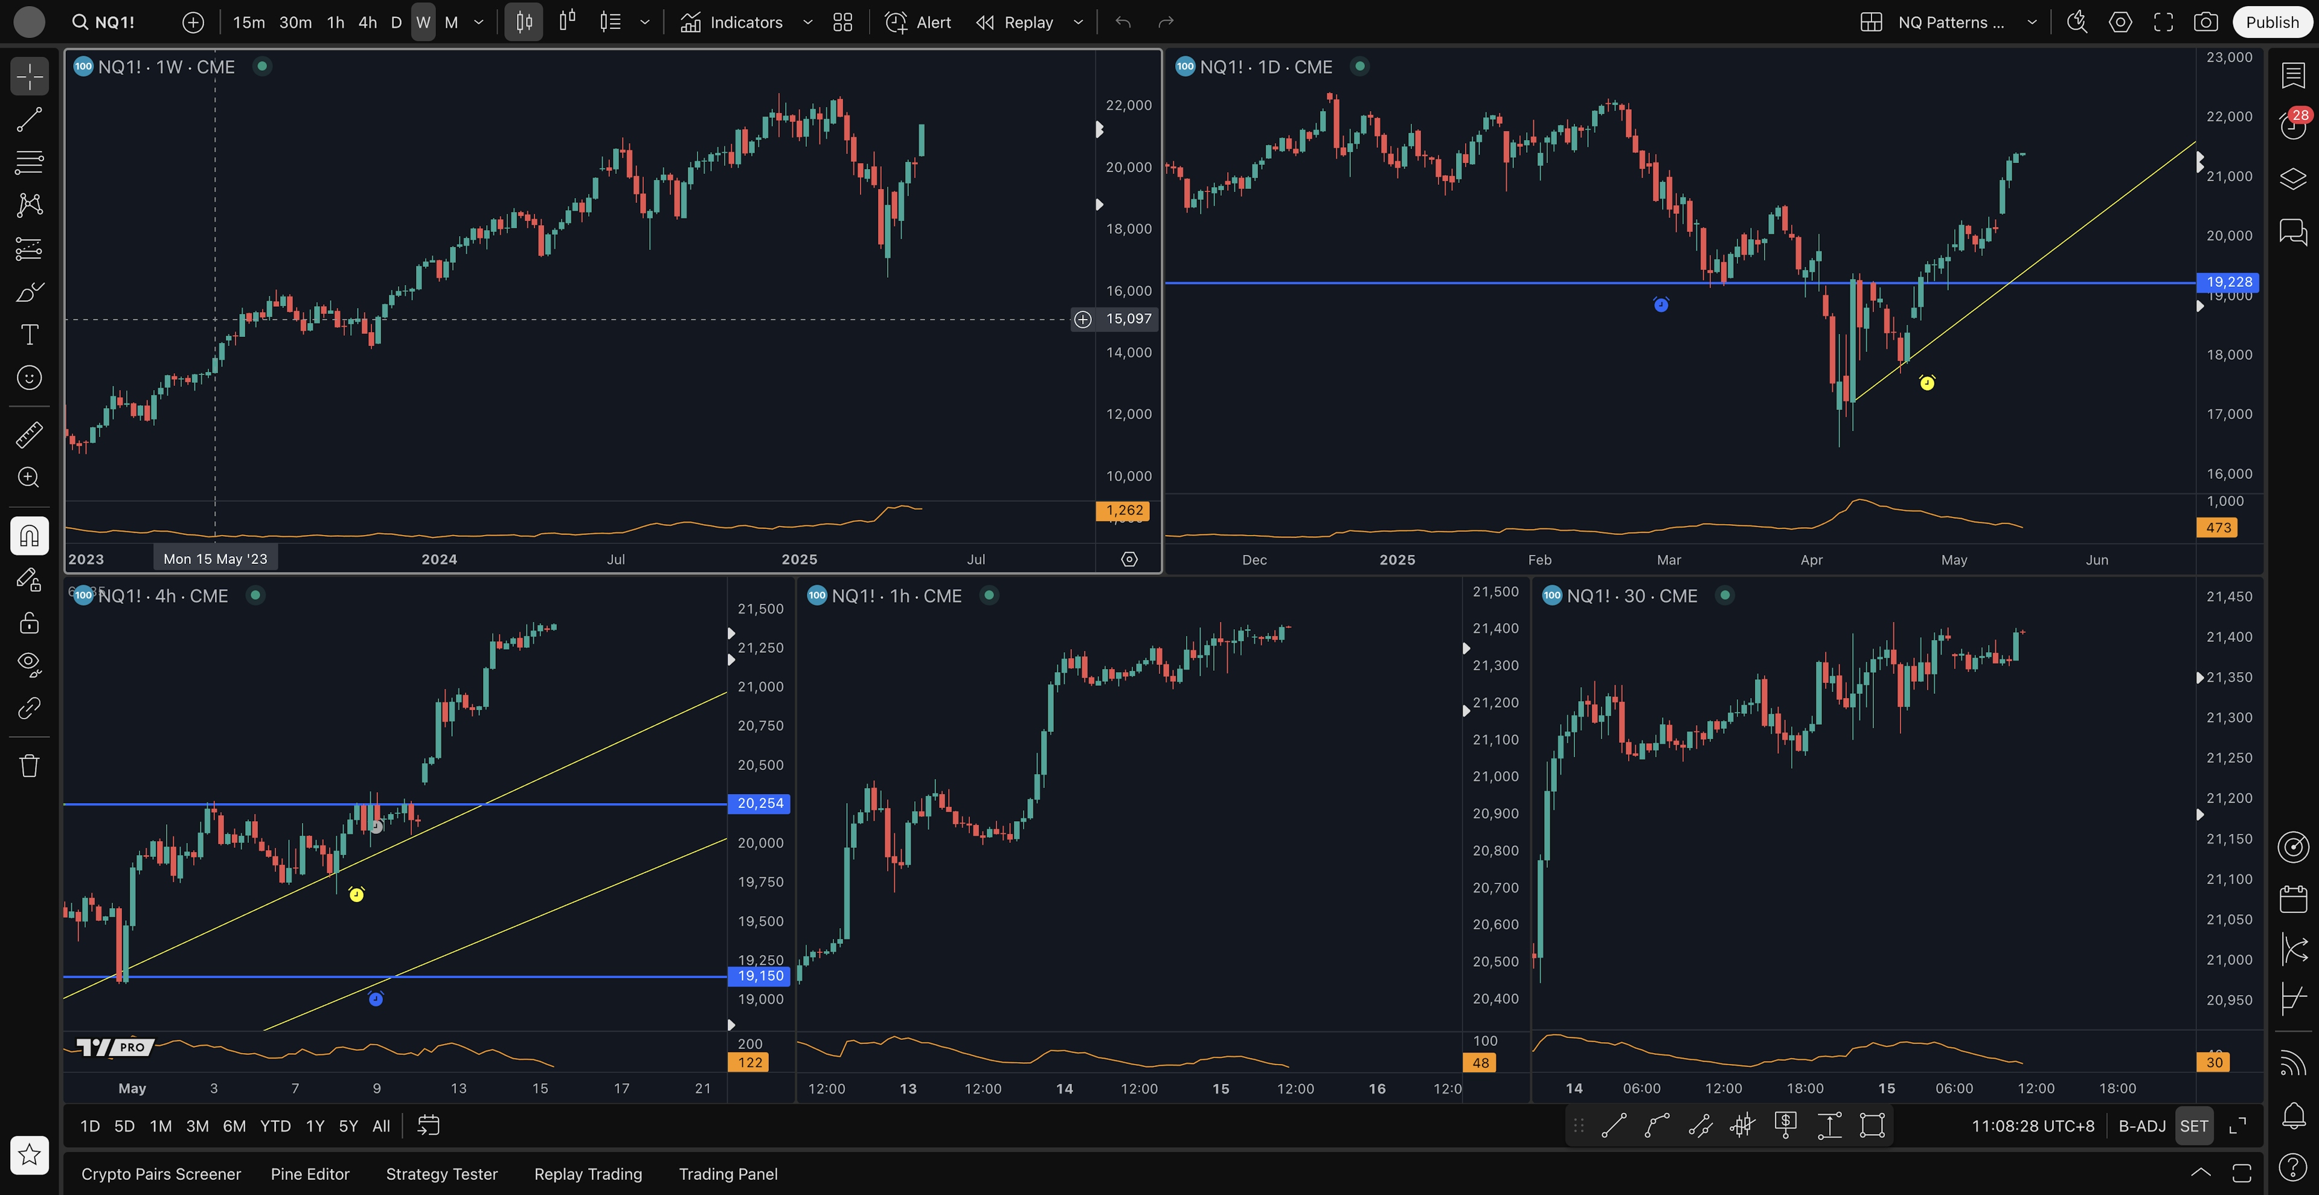Toggle hide all drawings eye icon

[x=29, y=664]
